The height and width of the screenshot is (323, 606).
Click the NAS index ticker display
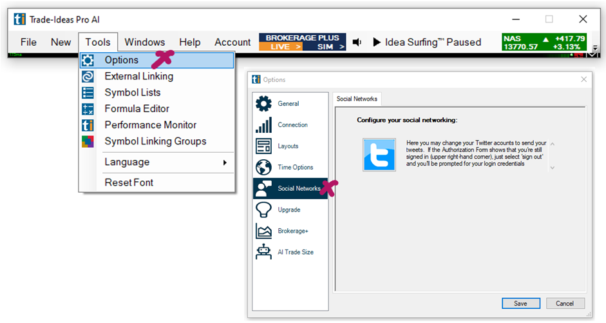click(544, 42)
